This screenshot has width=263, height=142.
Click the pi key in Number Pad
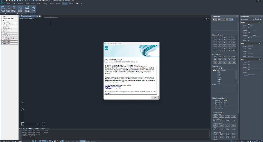224,48
